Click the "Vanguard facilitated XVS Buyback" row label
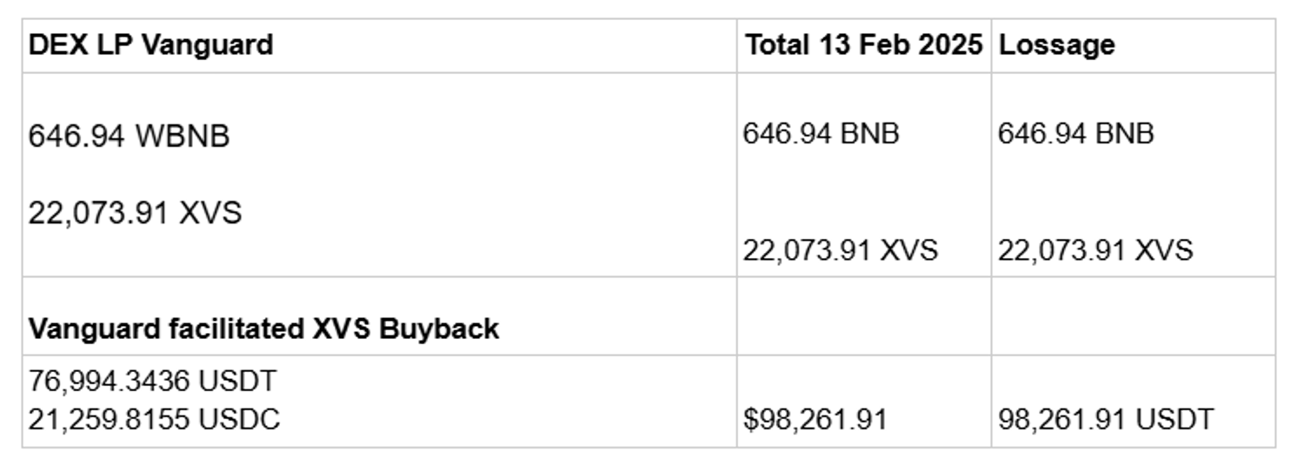 point(263,329)
